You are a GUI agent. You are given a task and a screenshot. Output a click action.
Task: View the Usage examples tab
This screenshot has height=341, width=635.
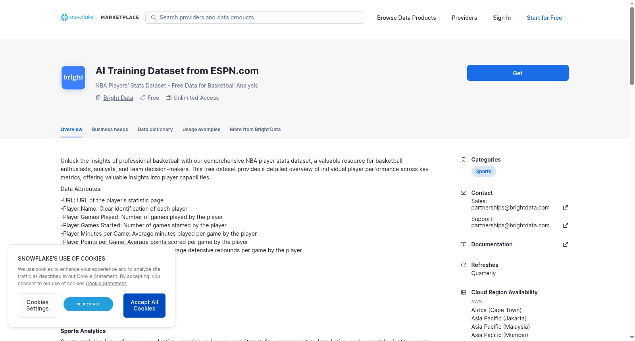201,130
